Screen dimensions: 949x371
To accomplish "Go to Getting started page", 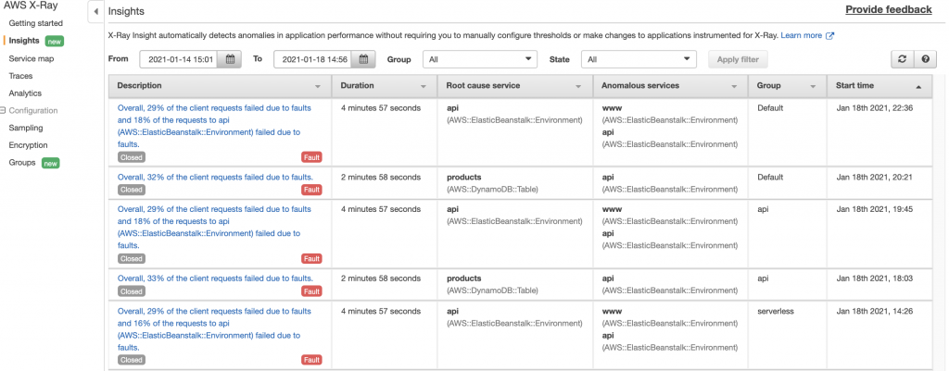I will (36, 23).
